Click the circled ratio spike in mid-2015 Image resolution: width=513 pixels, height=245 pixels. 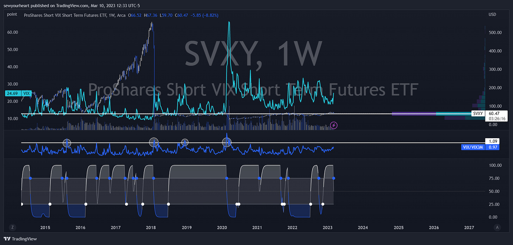pyautogui.click(x=67, y=143)
